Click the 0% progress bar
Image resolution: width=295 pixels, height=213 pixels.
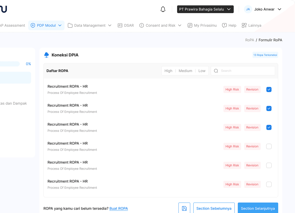click(10, 64)
